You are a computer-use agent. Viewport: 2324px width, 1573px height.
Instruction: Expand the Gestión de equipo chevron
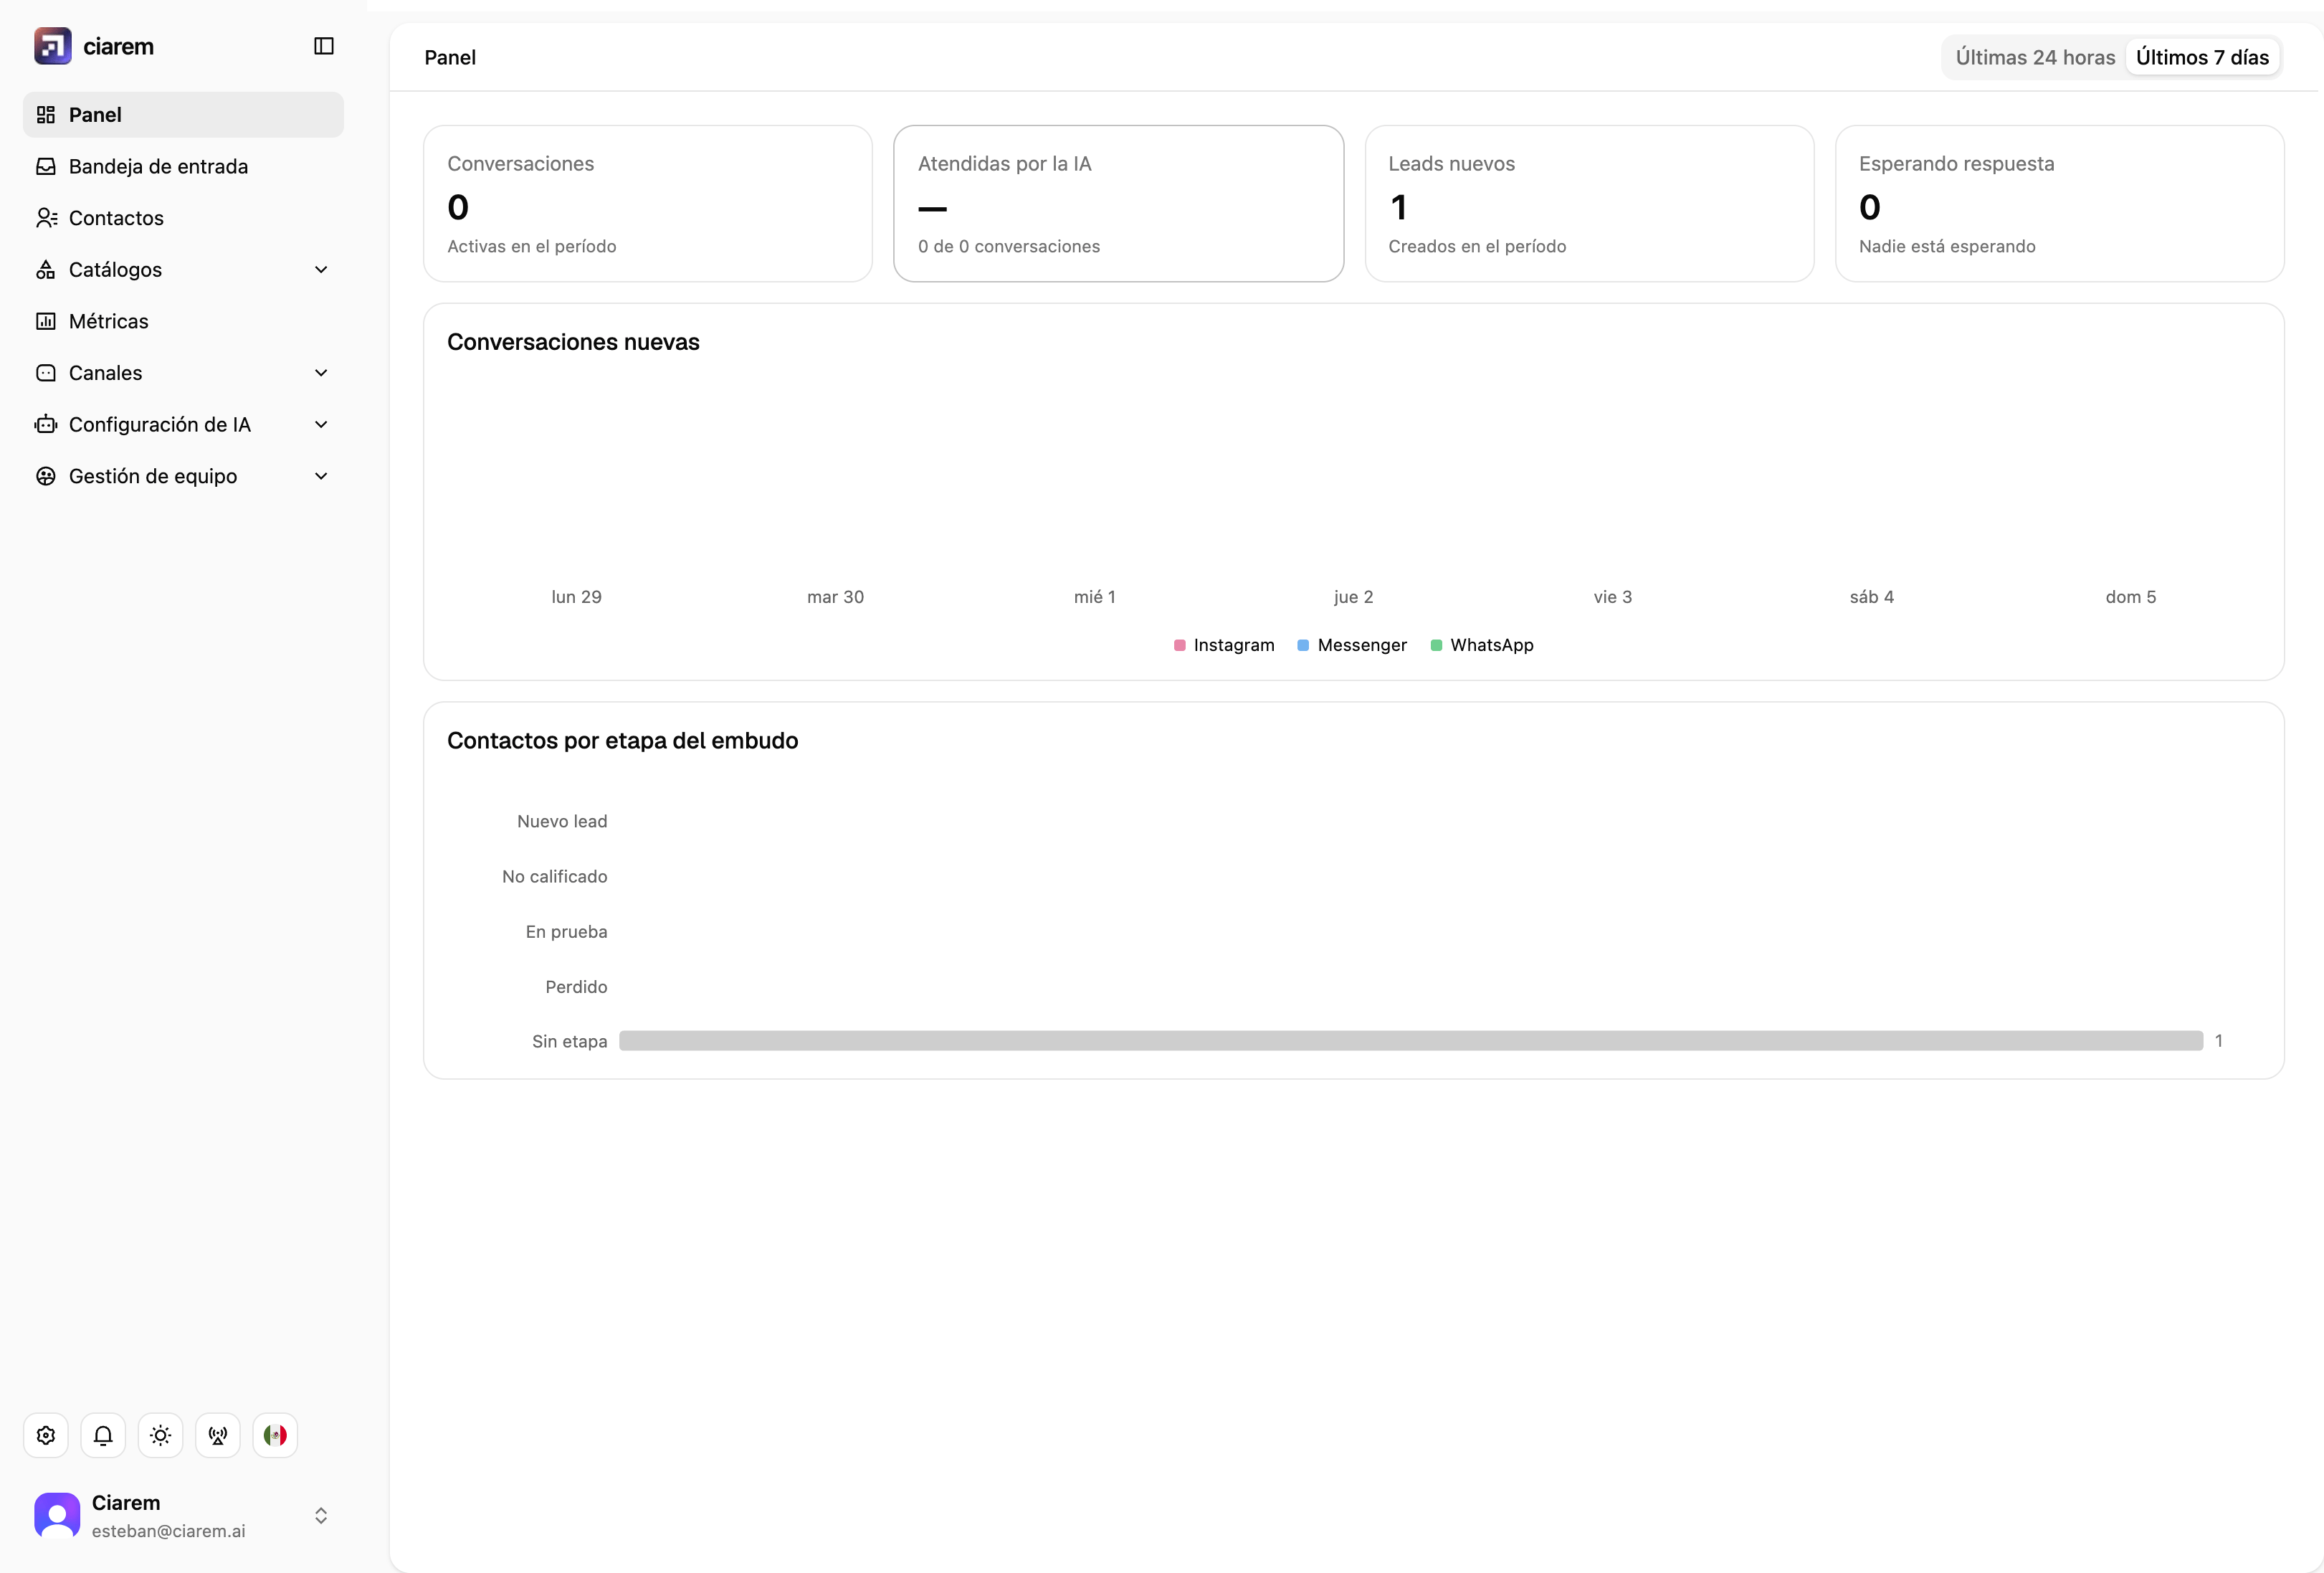click(x=321, y=476)
